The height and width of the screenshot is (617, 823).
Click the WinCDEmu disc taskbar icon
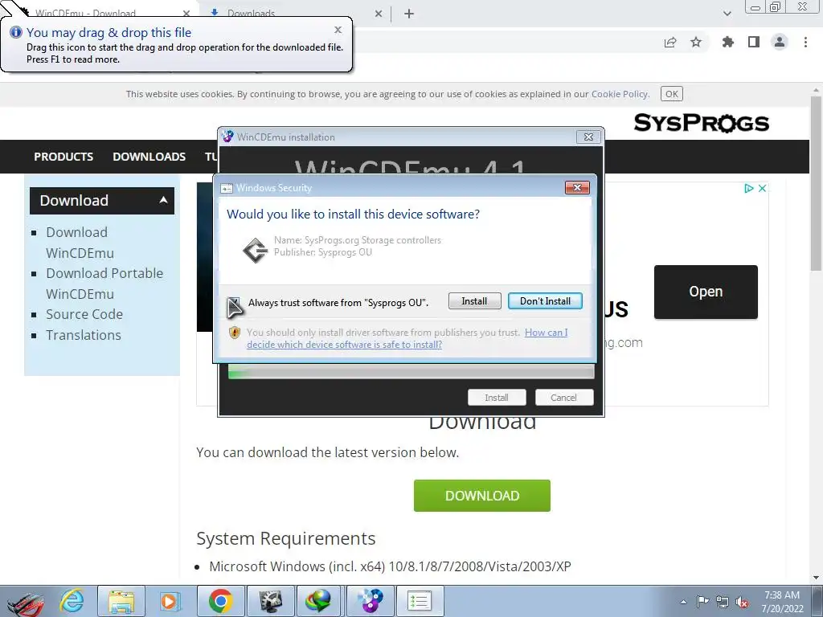[x=370, y=601]
